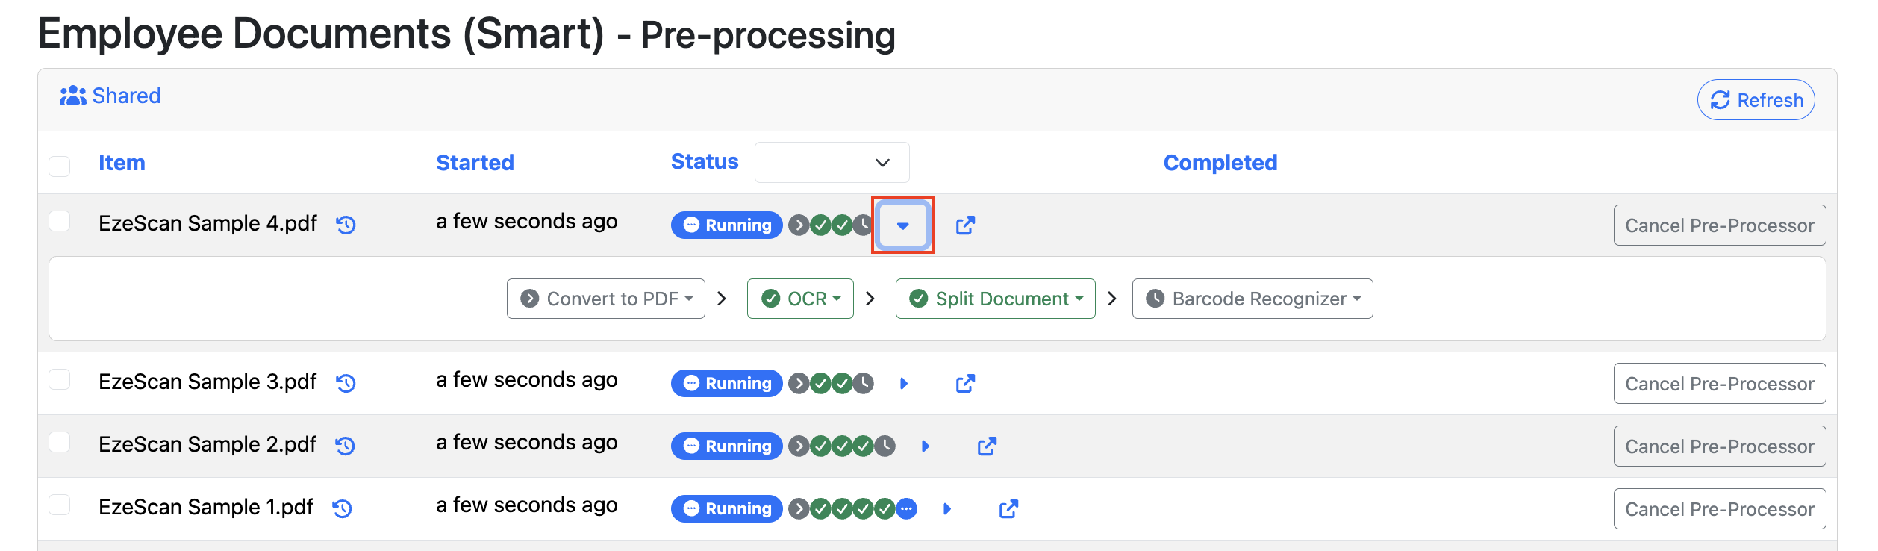This screenshot has height=551, width=1878.
Task: Open EzeScan Sample 3.pdf external link icon
Action: click(965, 383)
